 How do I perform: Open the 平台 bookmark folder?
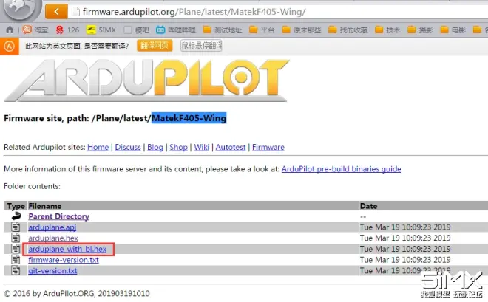(x=262, y=30)
